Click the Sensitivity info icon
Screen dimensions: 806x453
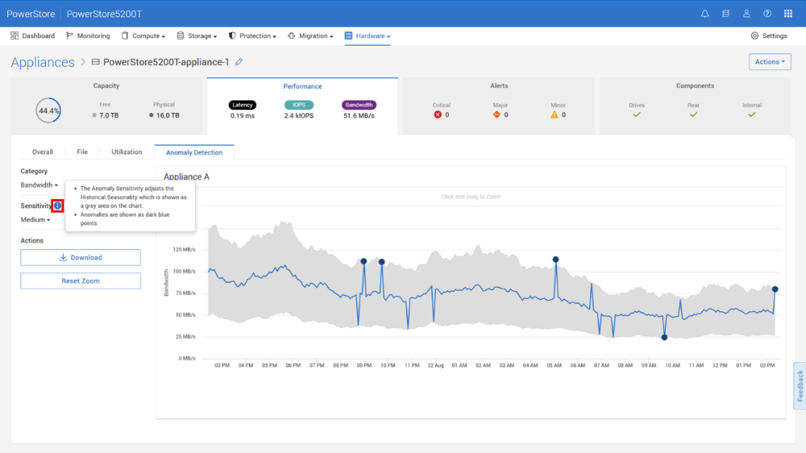tap(57, 206)
